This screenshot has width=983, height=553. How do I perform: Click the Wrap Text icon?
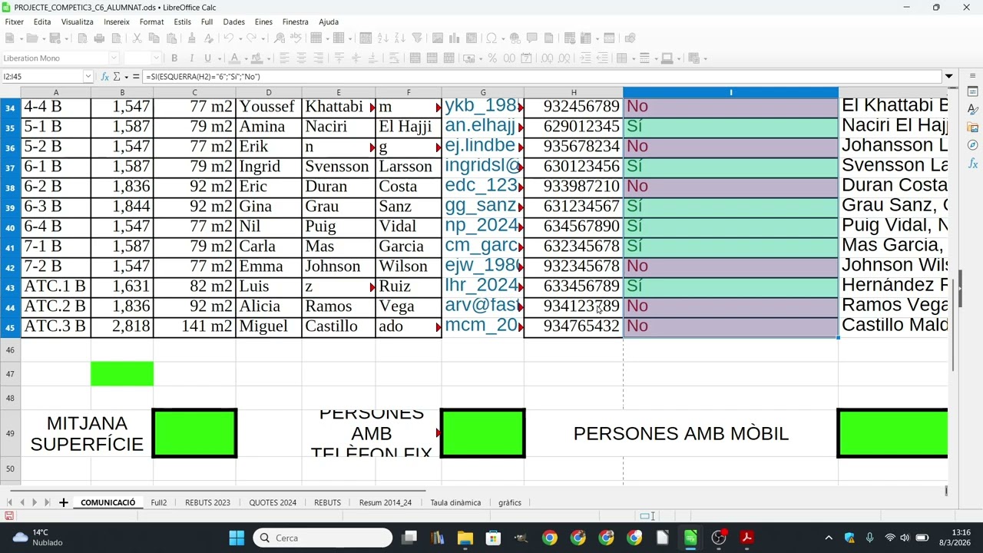point(393,58)
